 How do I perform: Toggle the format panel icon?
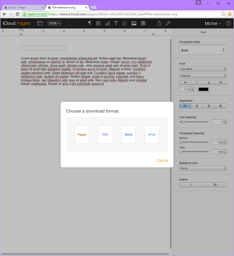click(x=143, y=23)
